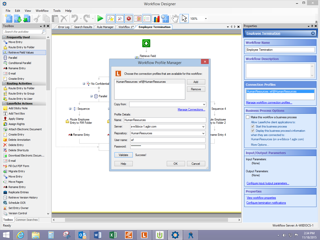The image size is (320, 240).
Task: Open the Tools menu
Action: coord(57,11)
